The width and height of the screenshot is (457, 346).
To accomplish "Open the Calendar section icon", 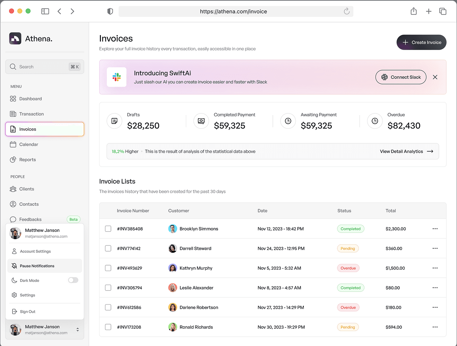I will pyautogui.click(x=14, y=144).
